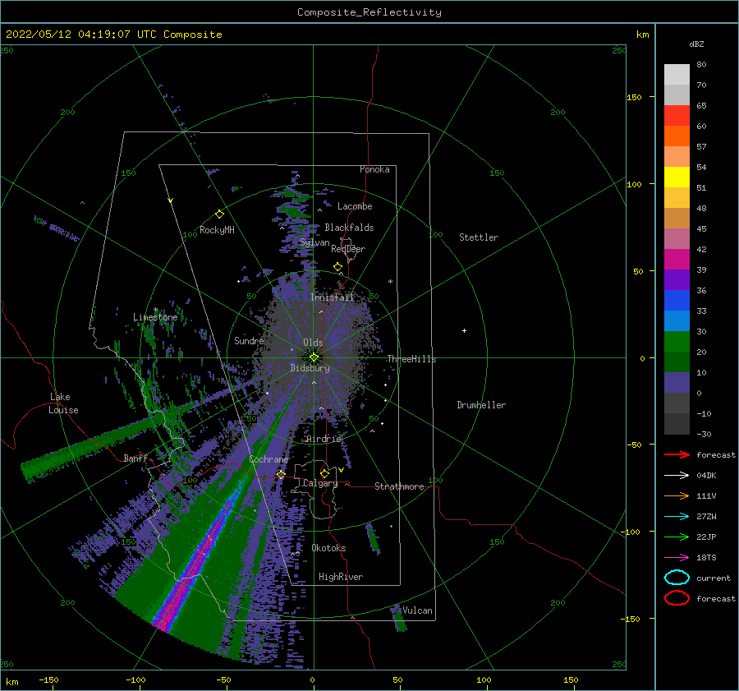Select the 65 dBZ red color swatch
Screen dimensions: 739x691
pyautogui.click(x=677, y=115)
